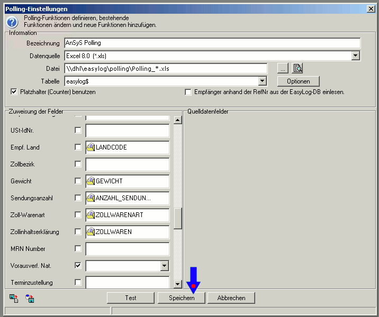
Task: Open the Datenquelle dropdown
Action: tap(356, 55)
